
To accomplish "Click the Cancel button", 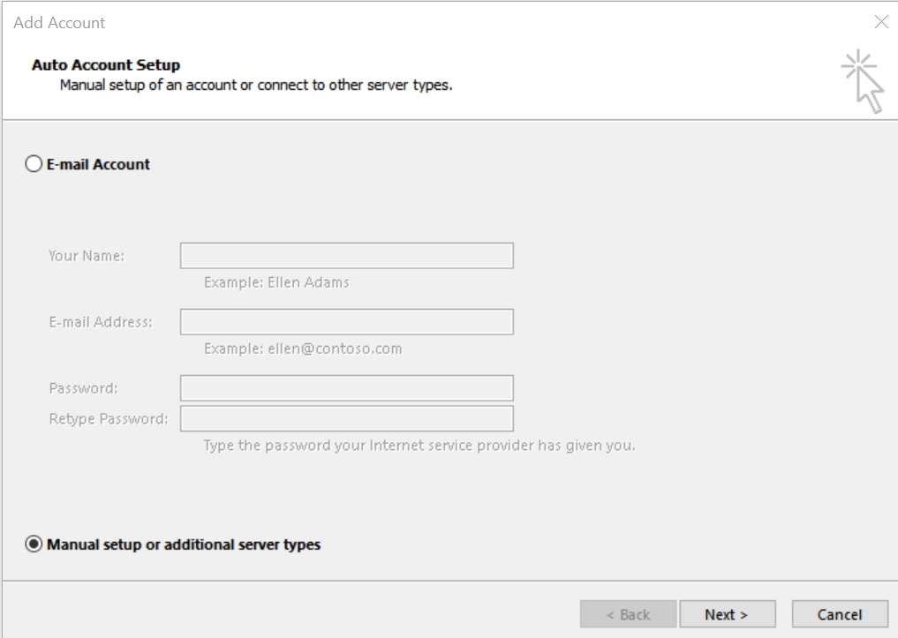I will click(840, 614).
